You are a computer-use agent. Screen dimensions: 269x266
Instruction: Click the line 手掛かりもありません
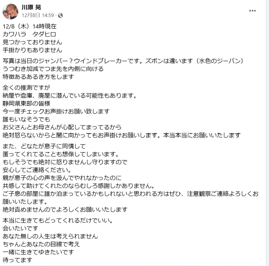[x=32, y=50]
